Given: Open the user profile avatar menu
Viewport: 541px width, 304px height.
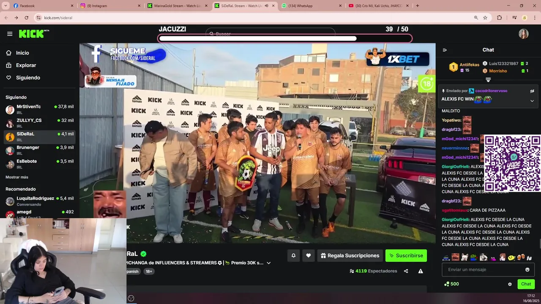Looking at the screenshot, I should (x=524, y=34).
